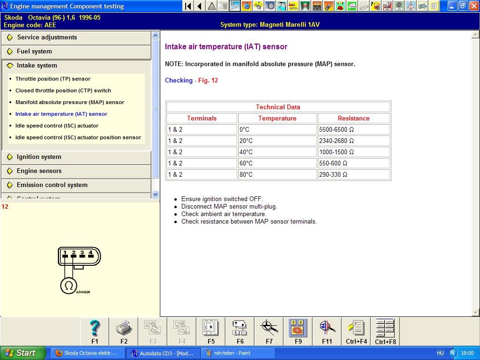The height and width of the screenshot is (360, 480).
Task: Click the 5500-6500 Ω resistance cell
Action: click(353, 129)
